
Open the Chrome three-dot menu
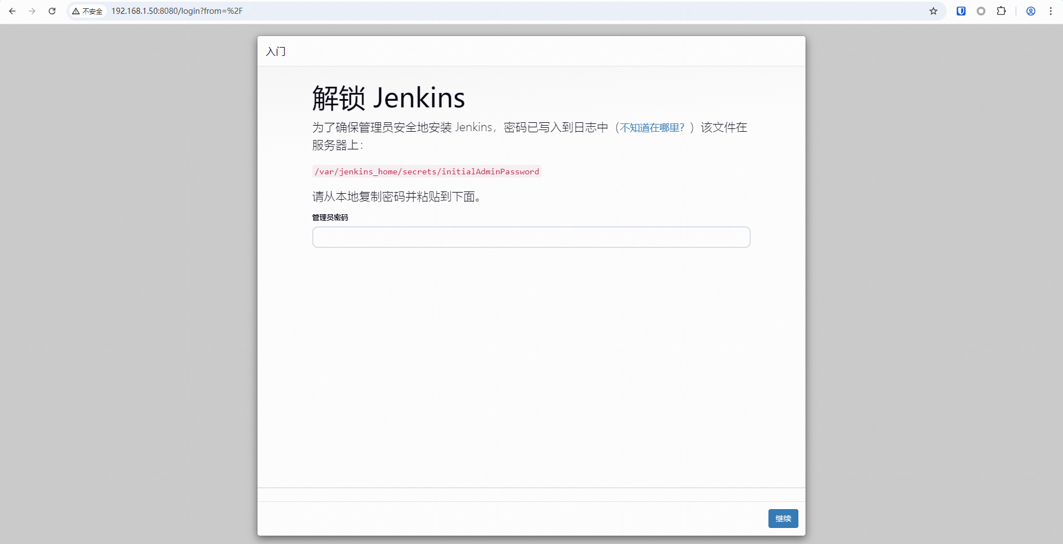tap(1051, 11)
